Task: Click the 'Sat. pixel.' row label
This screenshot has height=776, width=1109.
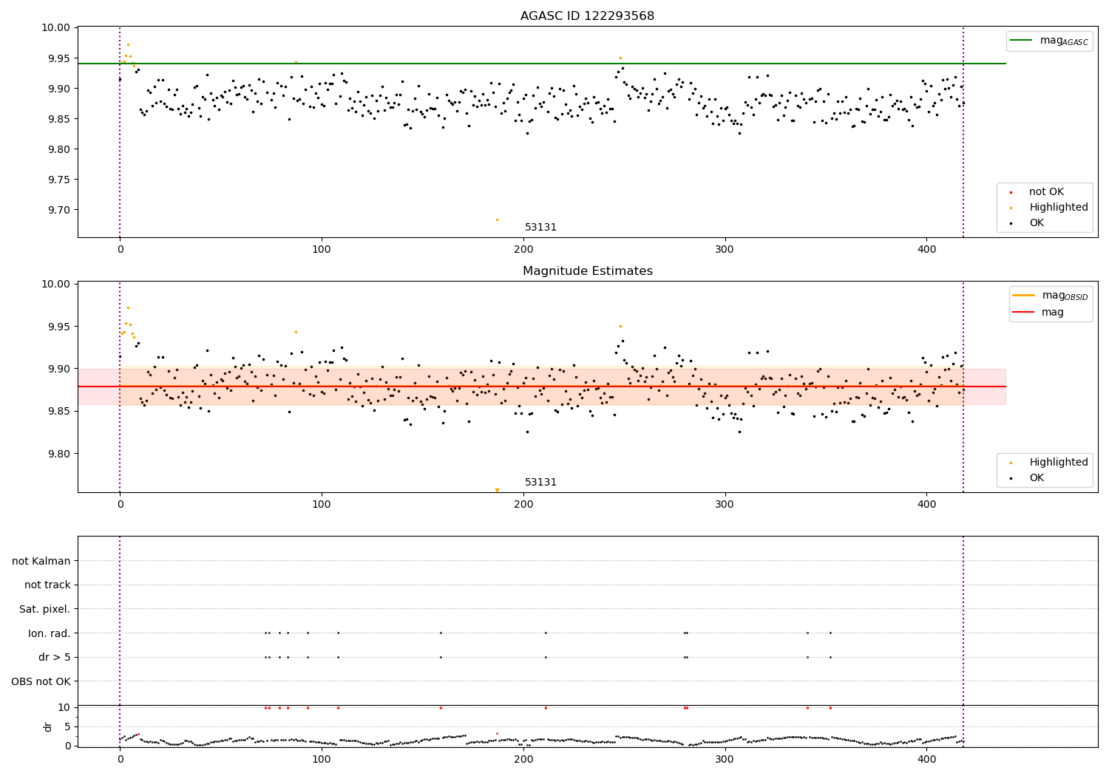Action: click(44, 610)
